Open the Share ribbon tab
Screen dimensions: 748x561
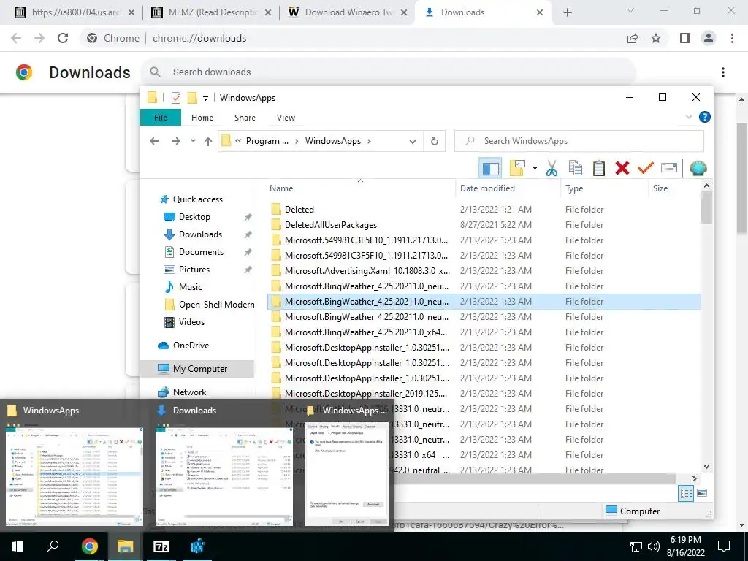(x=245, y=118)
